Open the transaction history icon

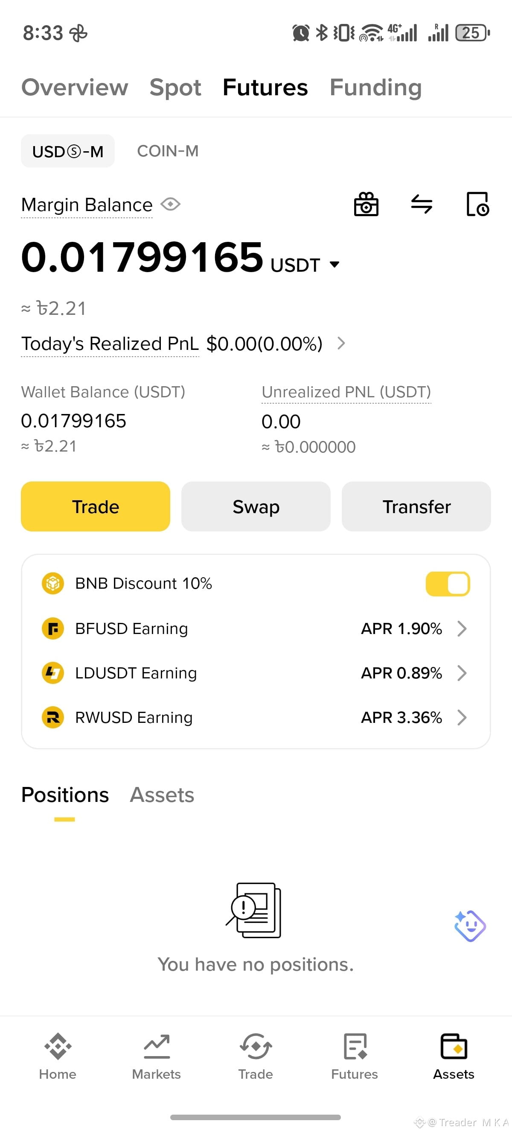click(x=477, y=204)
